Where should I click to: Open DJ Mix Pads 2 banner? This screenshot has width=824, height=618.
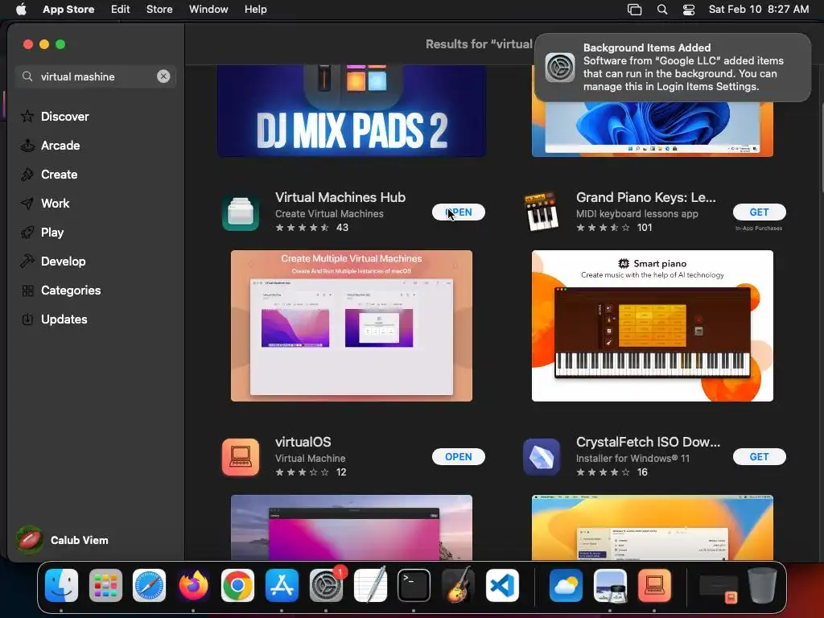pyautogui.click(x=351, y=111)
